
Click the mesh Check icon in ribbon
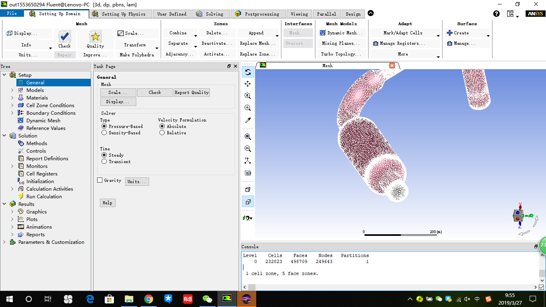click(64, 36)
